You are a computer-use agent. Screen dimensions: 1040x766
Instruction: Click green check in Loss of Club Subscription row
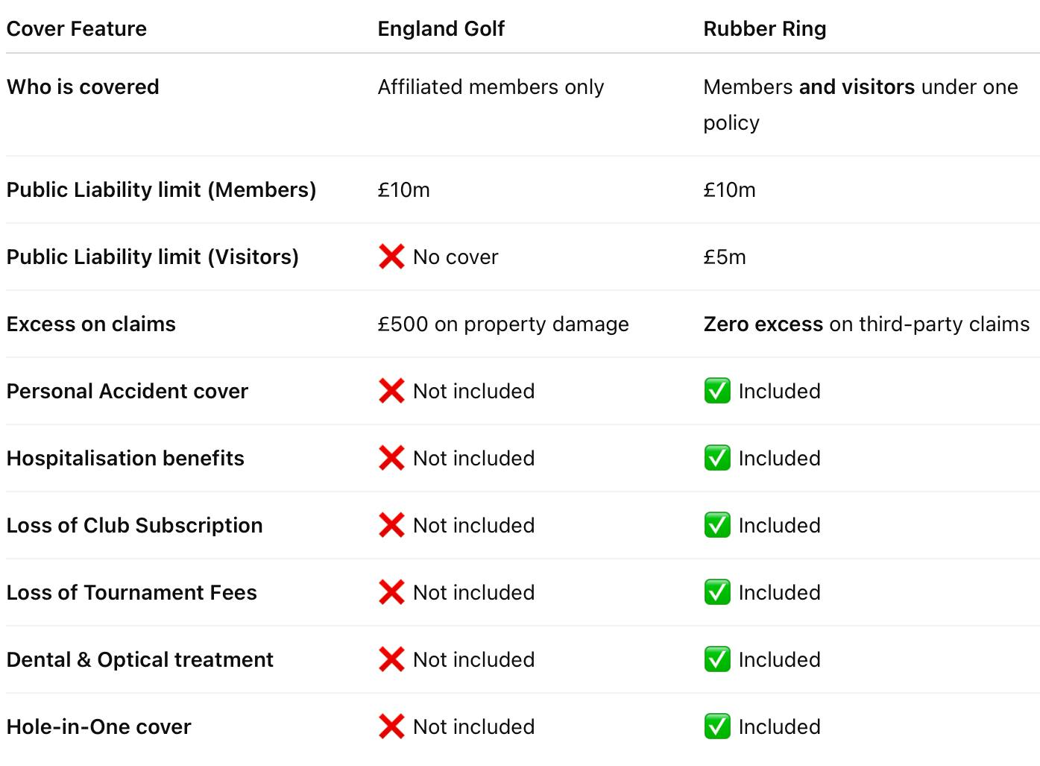click(717, 525)
